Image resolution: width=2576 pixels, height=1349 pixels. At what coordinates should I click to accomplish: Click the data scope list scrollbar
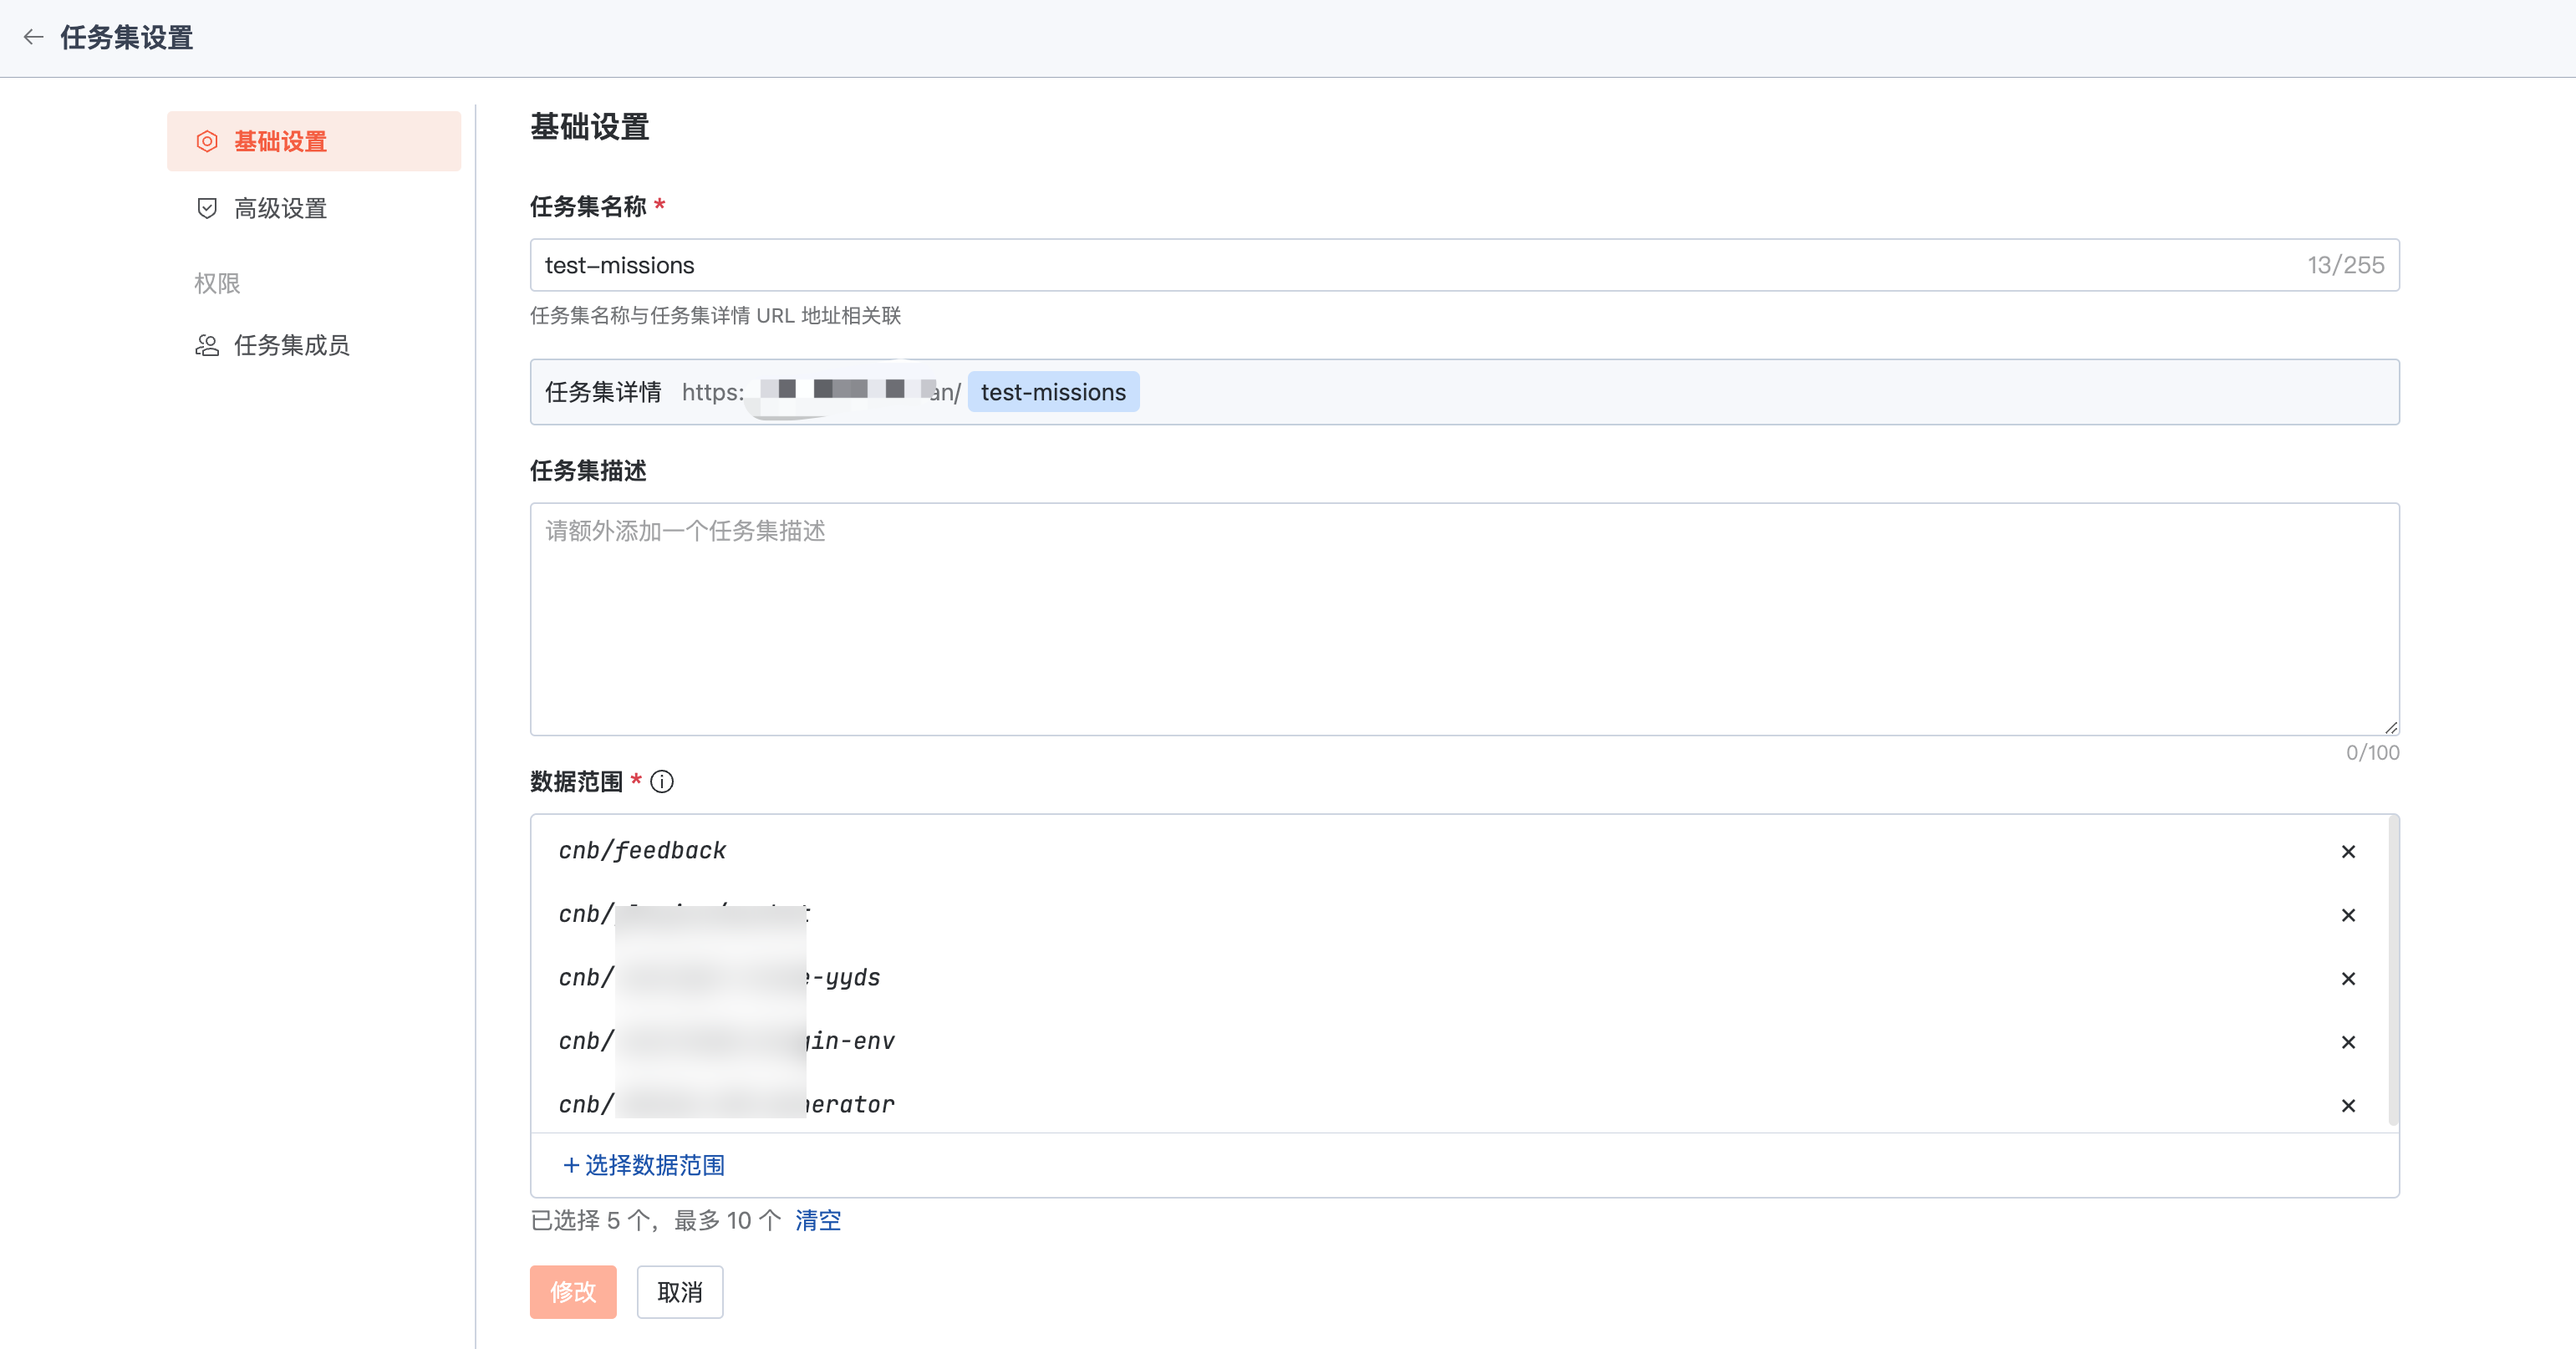point(2393,970)
